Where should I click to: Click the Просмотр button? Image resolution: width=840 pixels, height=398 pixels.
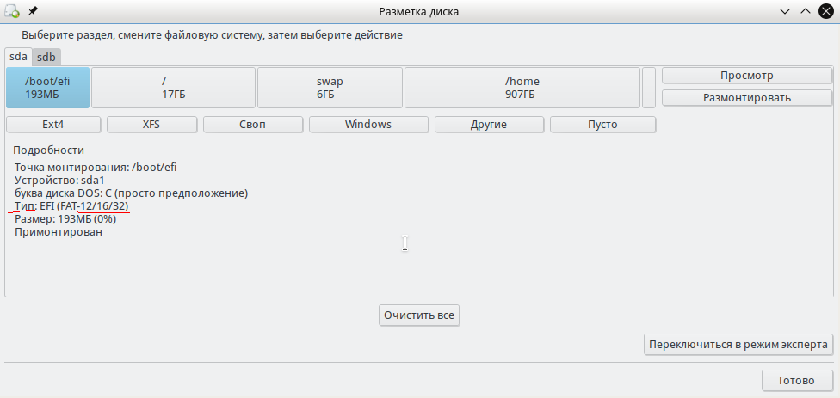(x=746, y=76)
